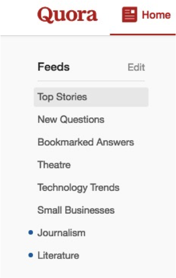View the Literature feed

pyautogui.click(x=59, y=255)
